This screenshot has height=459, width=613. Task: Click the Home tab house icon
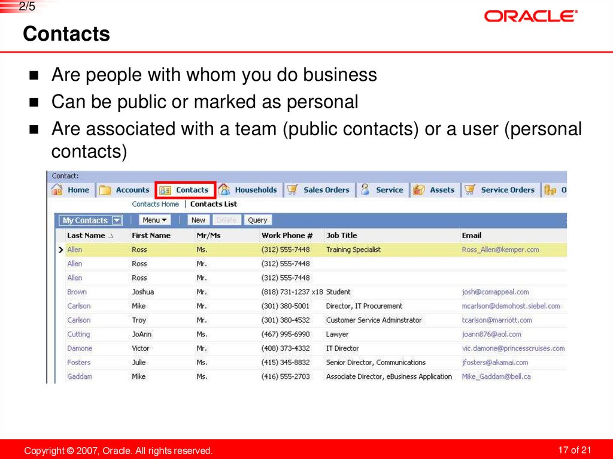pos(57,190)
